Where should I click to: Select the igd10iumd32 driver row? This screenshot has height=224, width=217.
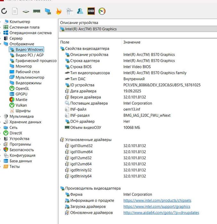click(x=105, y=146)
